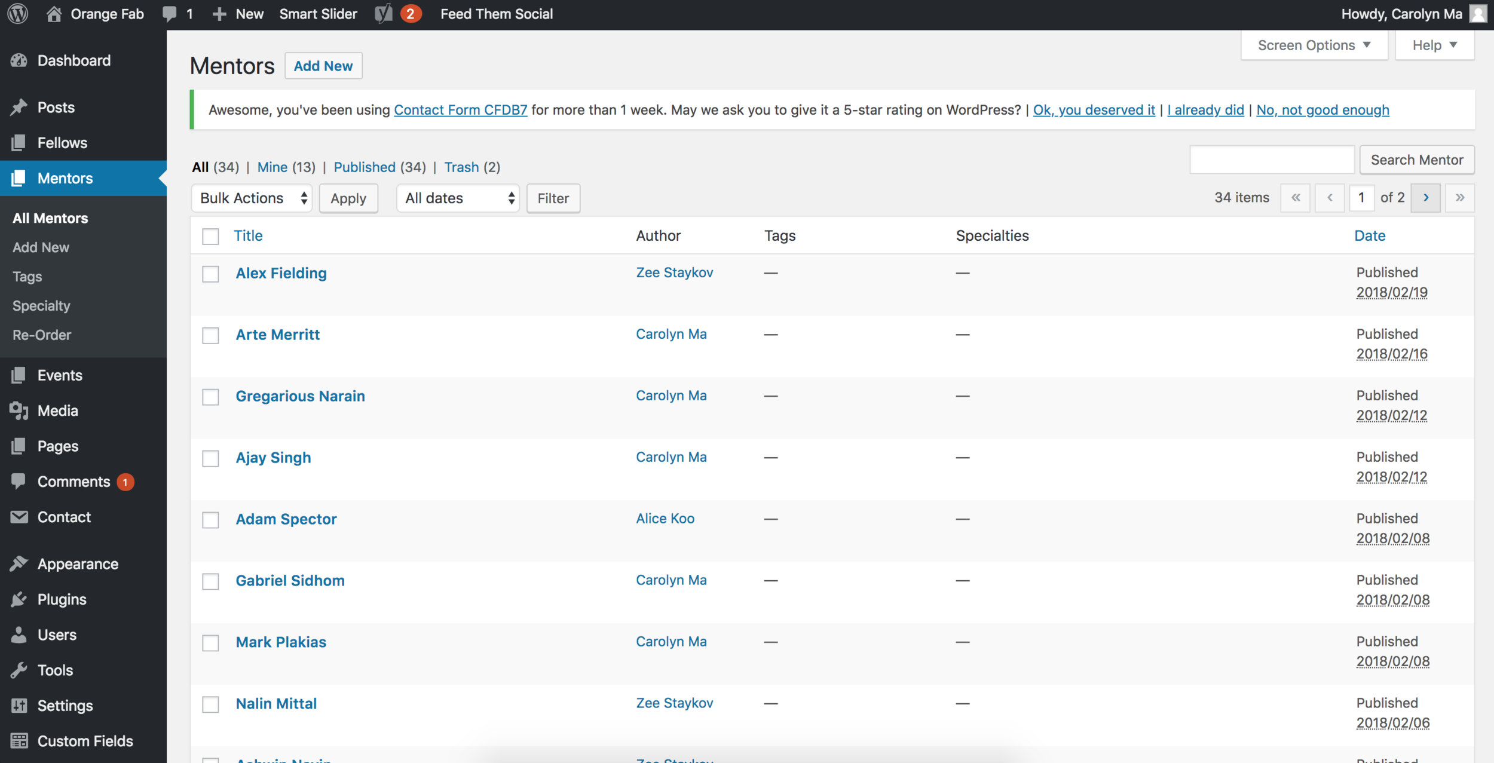Open the Bulk Actions dropdown
Viewport: 1494px width, 763px height.
[x=252, y=198]
